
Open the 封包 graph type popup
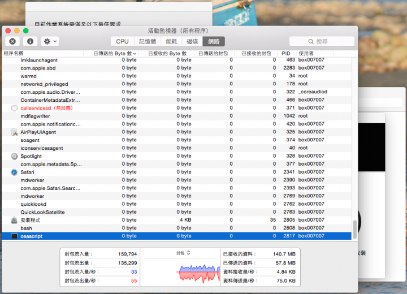pyautogui.click(x=183, y=253)
